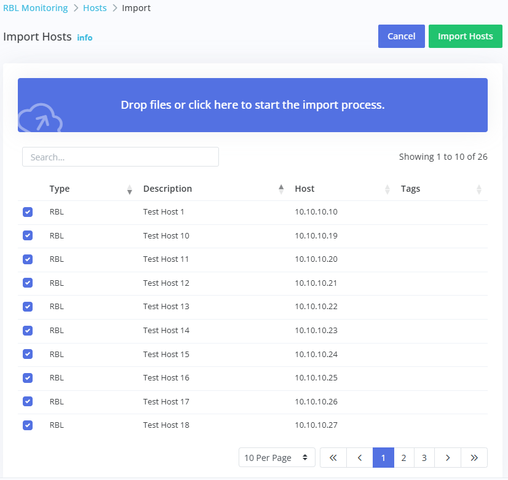Switch to page 3 of results

pos(424,458)
